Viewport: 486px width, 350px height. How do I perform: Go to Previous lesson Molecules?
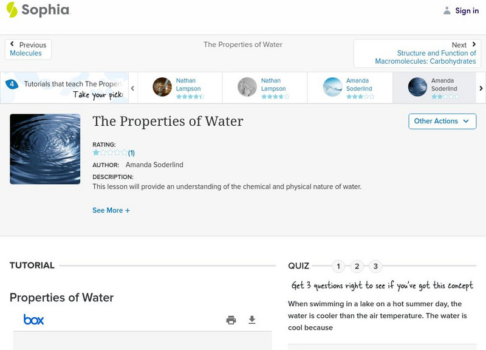pyautogui.click(x=28, y=49)
